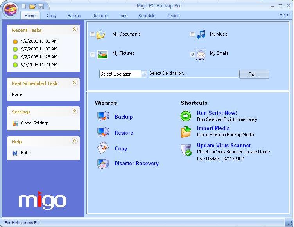Select recent task 9/2/2008 11:30 AM
294x227 pixels.
[x=39, y=49]
